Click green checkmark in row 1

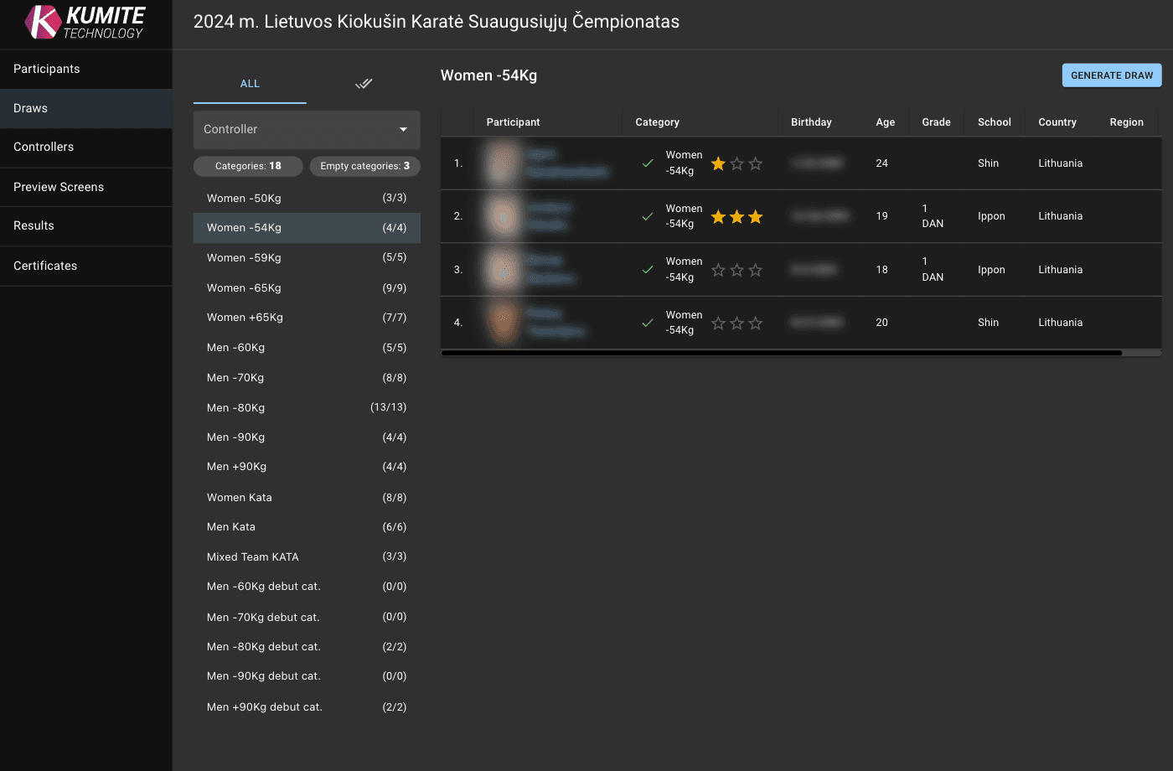coord(648,163)
